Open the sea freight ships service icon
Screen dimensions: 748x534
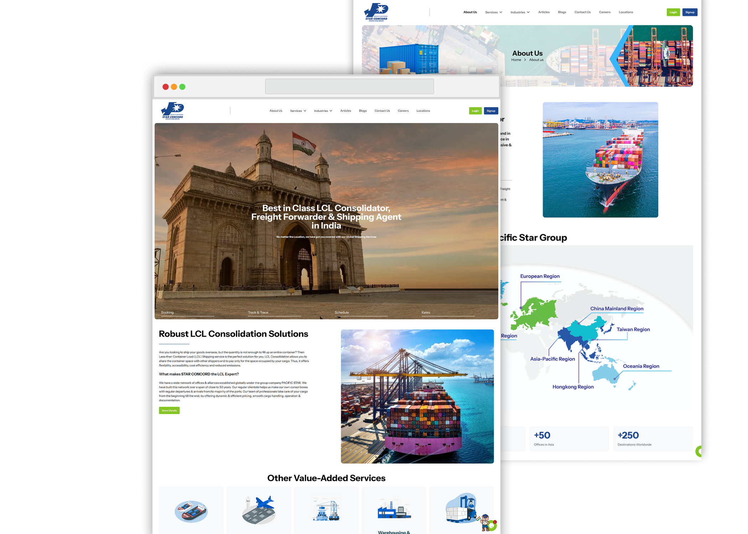[191, 511]
